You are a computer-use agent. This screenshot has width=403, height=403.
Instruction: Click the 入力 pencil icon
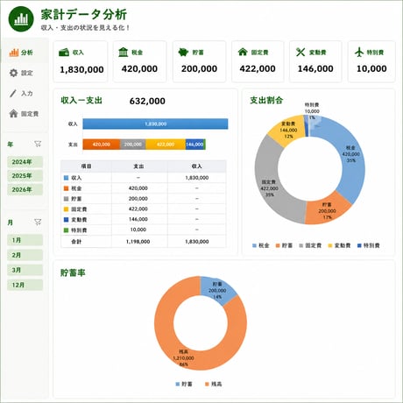coord(13,94)
